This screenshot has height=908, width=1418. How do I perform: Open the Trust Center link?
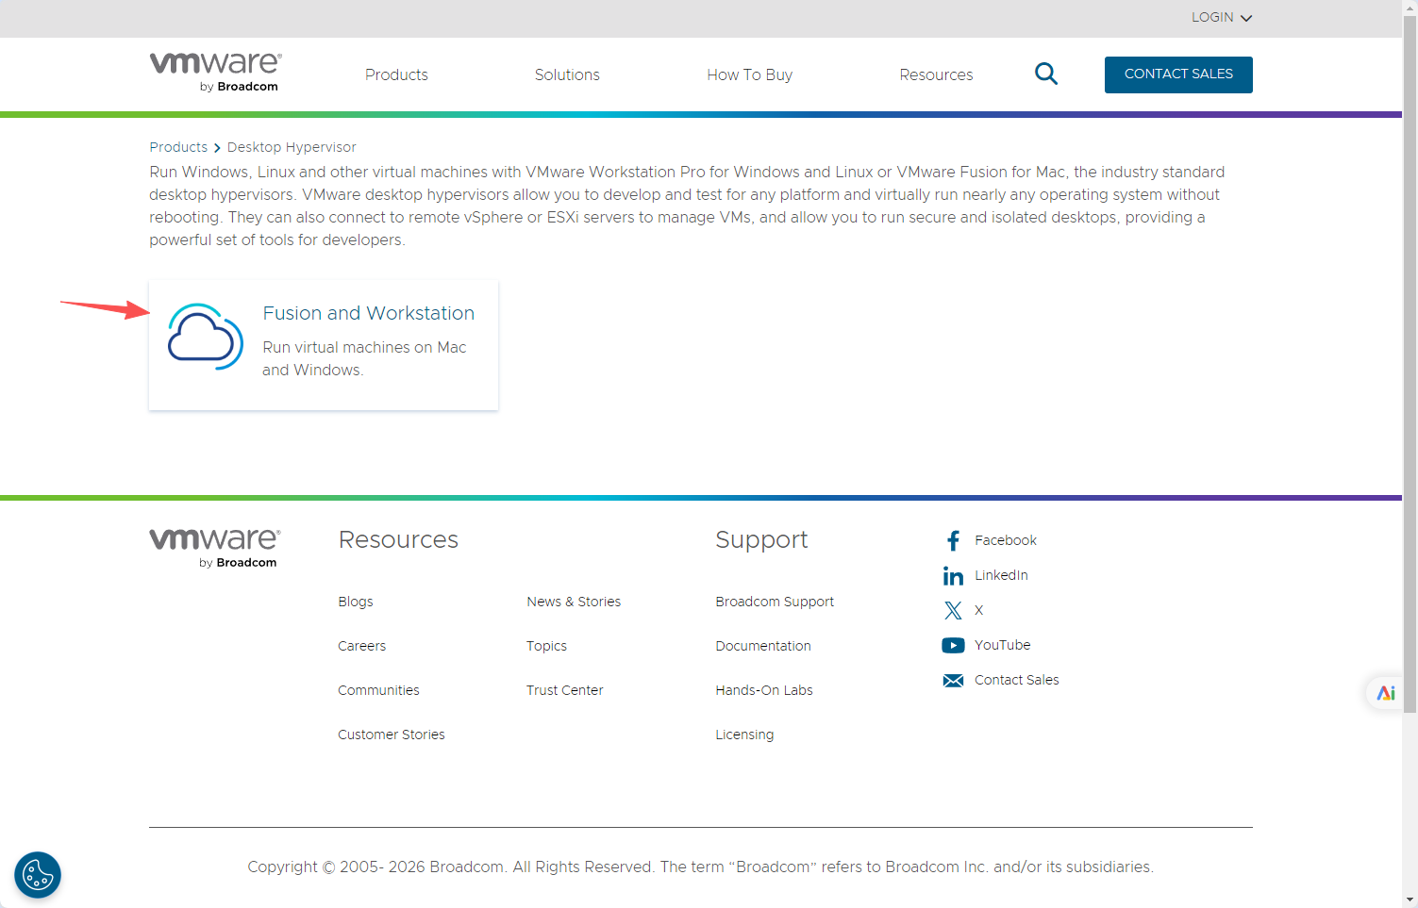click(x=564, y=690)
